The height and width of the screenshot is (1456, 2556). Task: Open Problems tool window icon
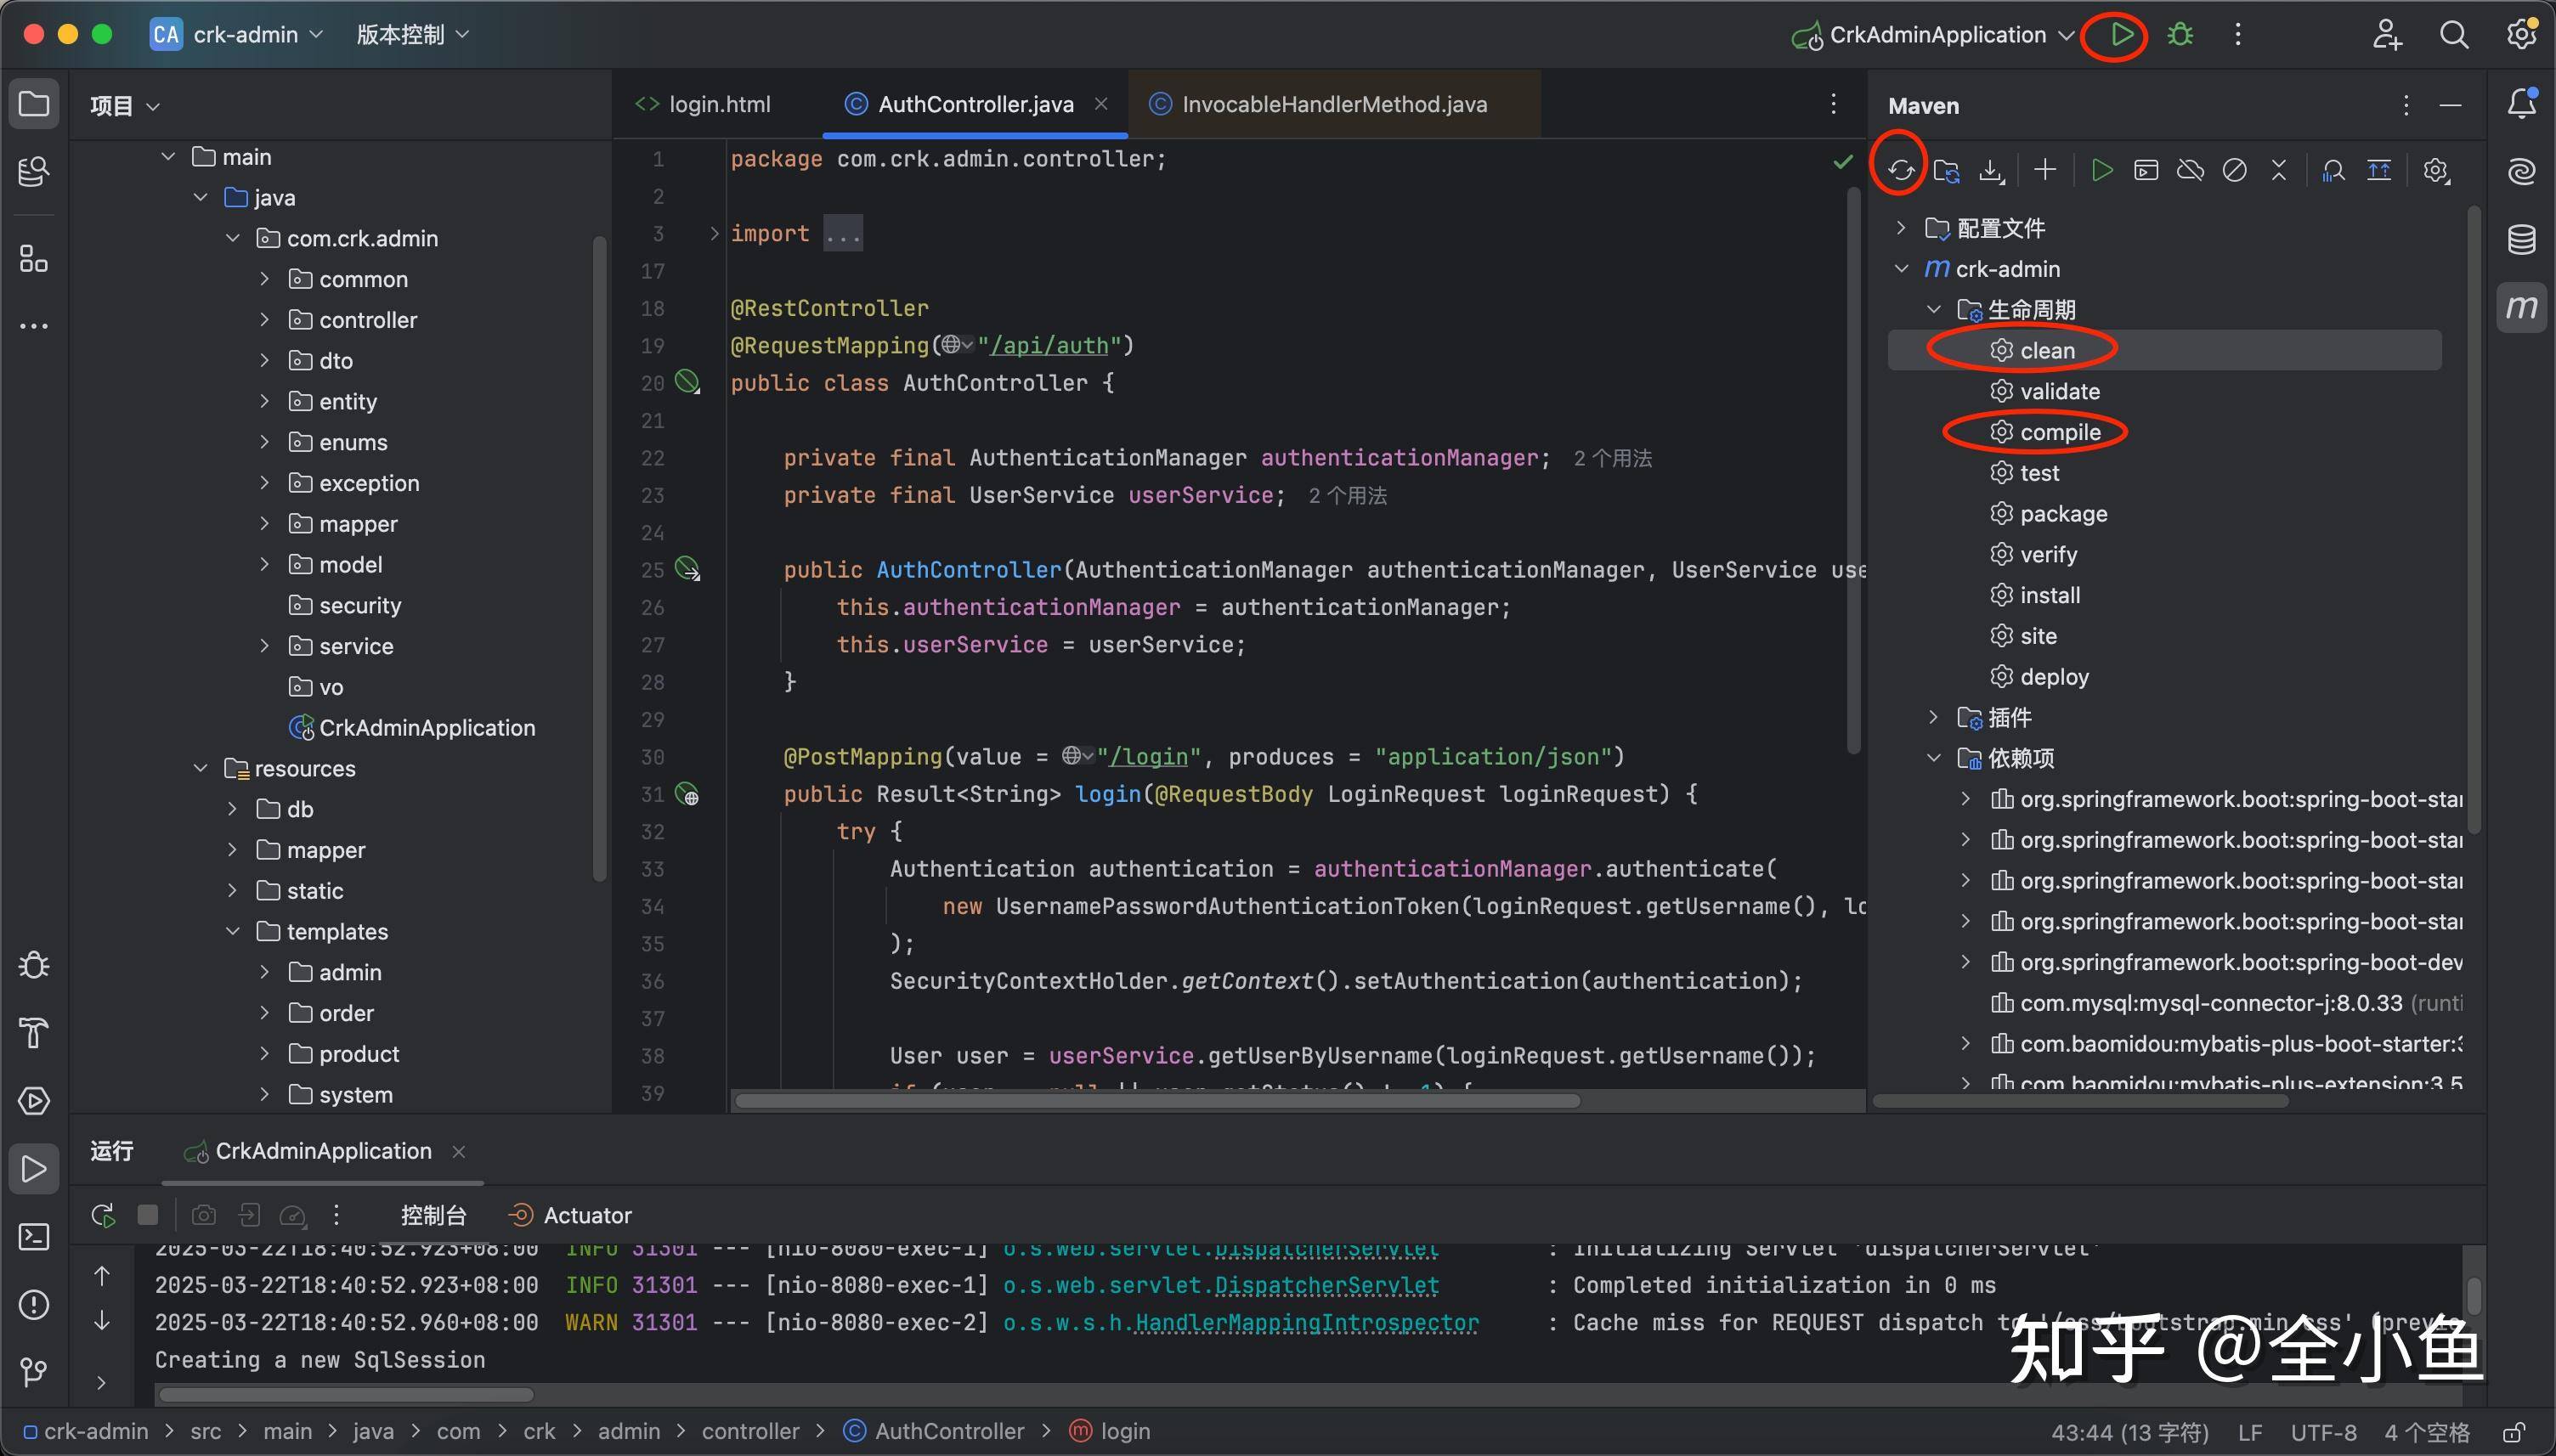click(34, 1305)
